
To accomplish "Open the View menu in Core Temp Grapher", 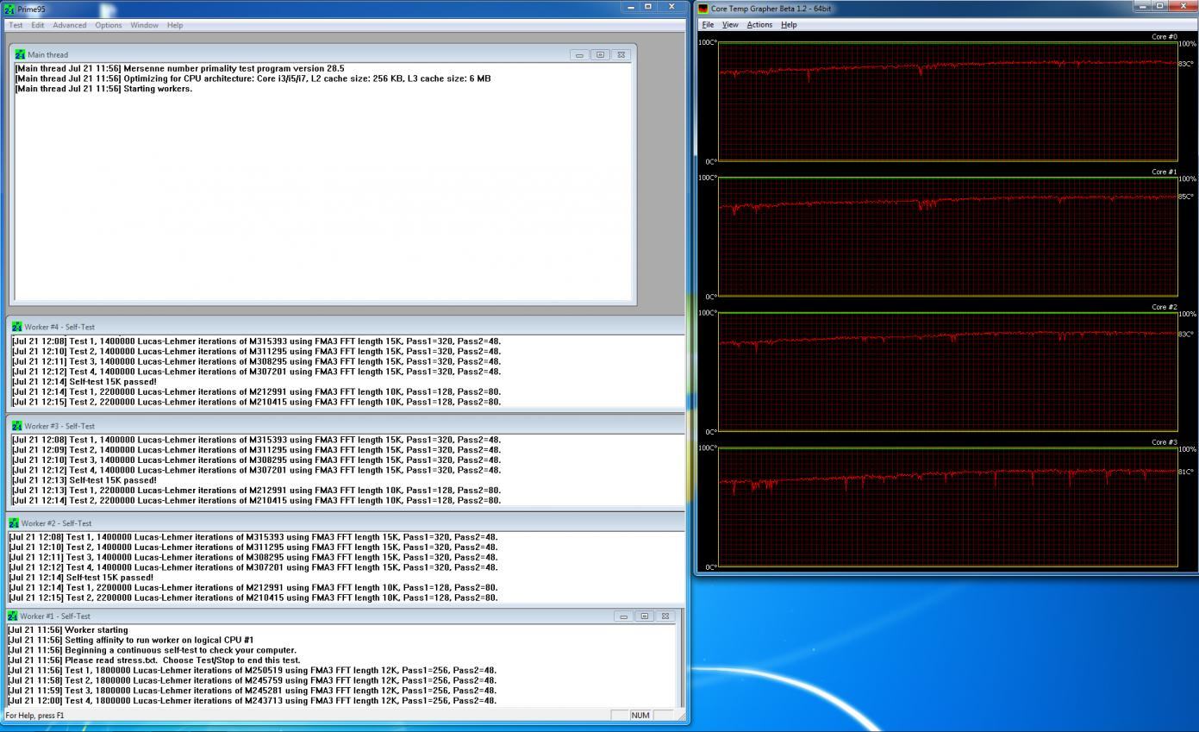I will click(730, 24).
